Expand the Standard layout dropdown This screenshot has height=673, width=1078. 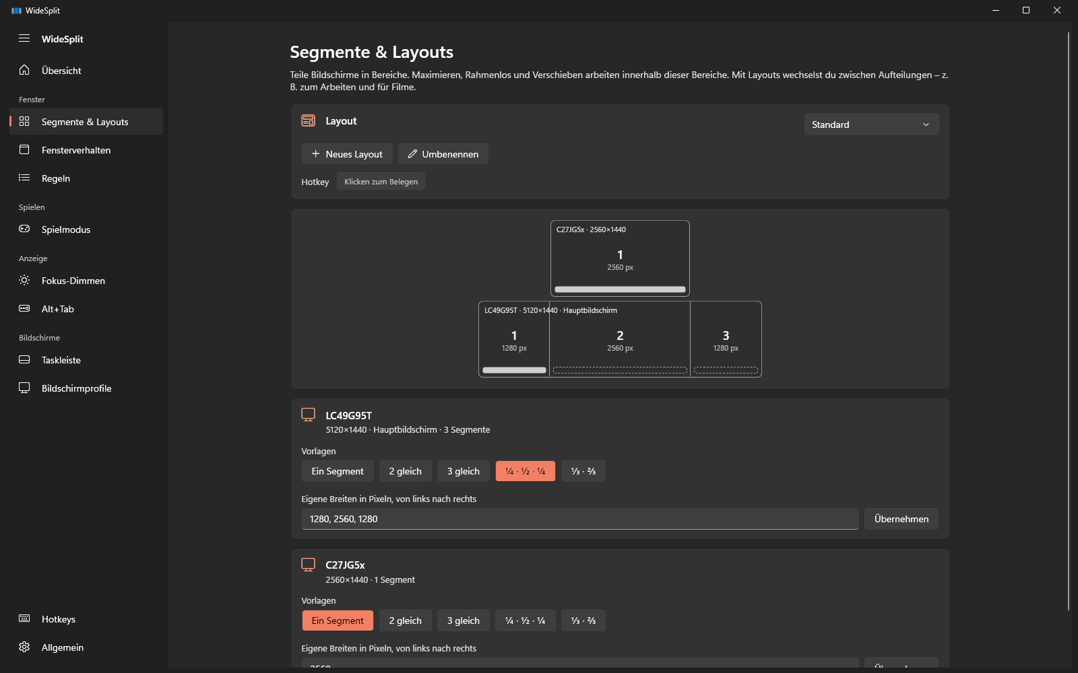871,125
